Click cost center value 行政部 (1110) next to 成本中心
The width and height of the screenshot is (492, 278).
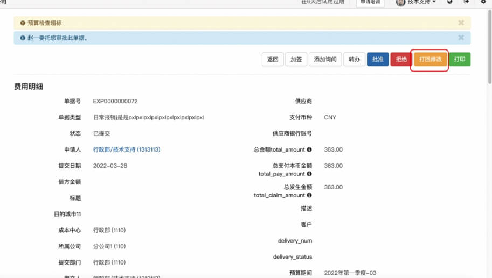click(x=109, y=230)
